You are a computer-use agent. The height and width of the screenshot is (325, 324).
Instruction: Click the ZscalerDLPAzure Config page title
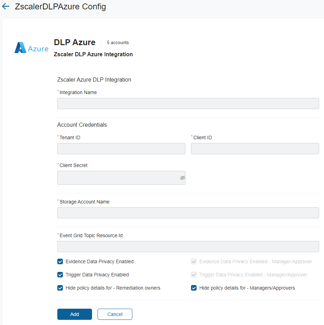[x=60, y=7]
